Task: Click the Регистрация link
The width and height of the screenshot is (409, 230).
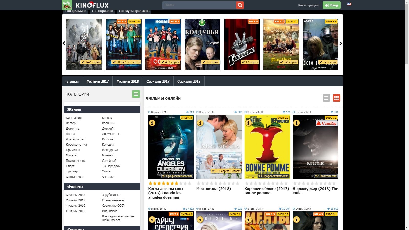Action: [x=308, y=5]
